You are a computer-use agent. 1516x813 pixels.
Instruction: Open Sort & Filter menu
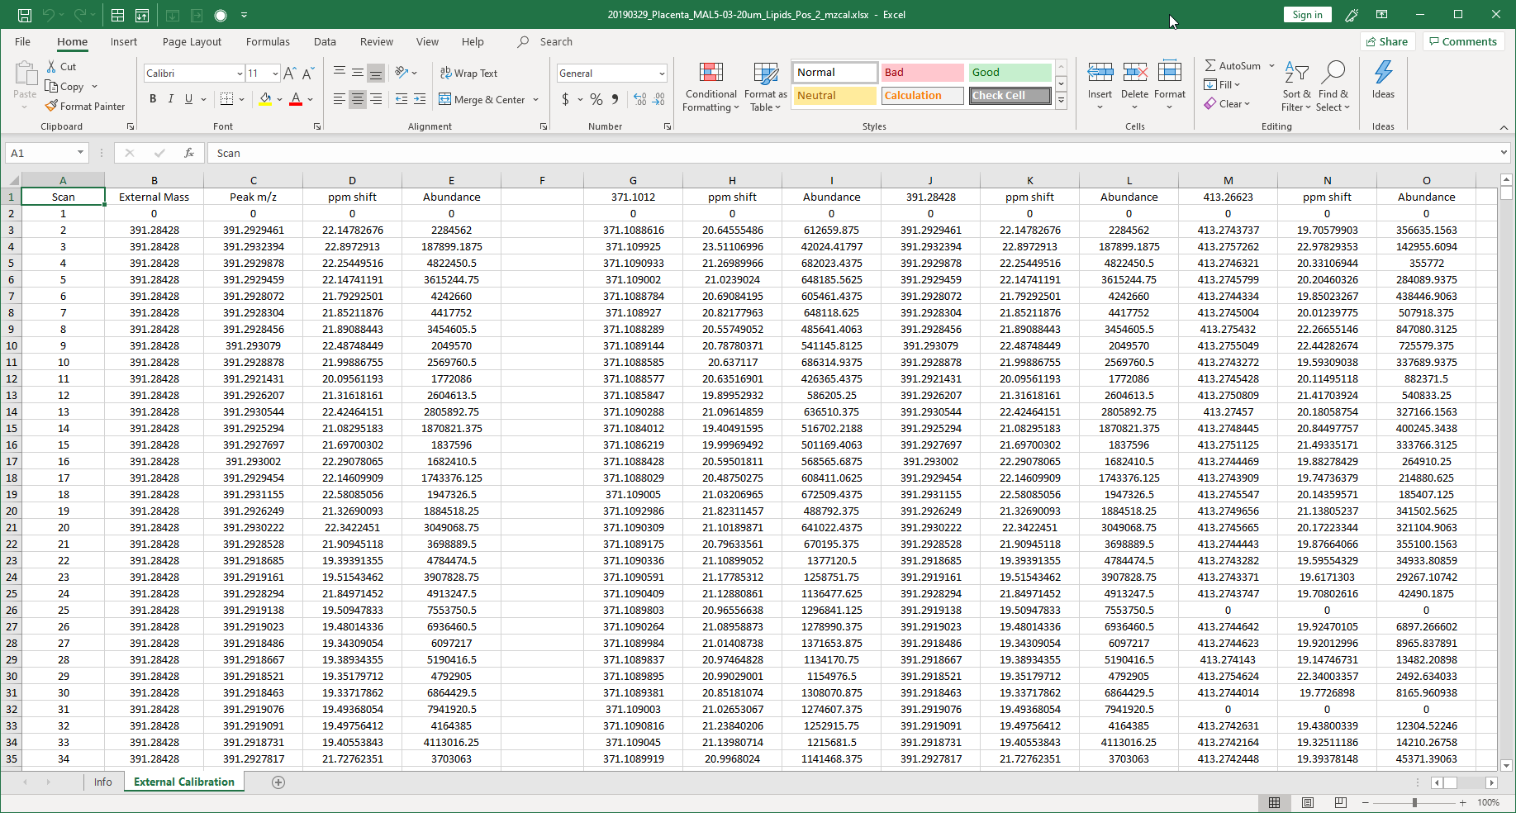click(1296, 87)
